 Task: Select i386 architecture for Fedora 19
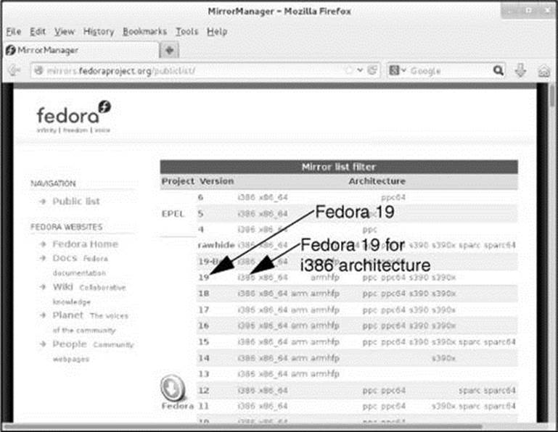click(x=246, y=278)
